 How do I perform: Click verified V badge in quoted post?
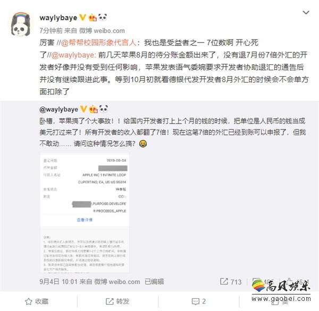(83, 109)
